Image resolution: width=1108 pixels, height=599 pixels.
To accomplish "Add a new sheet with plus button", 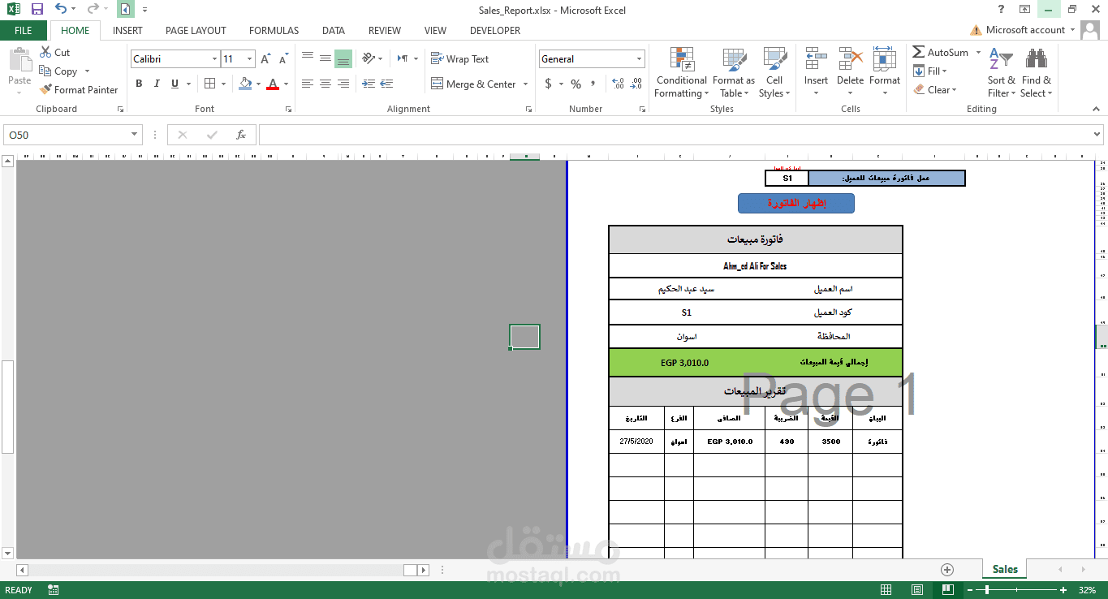I will pos(946,569).
